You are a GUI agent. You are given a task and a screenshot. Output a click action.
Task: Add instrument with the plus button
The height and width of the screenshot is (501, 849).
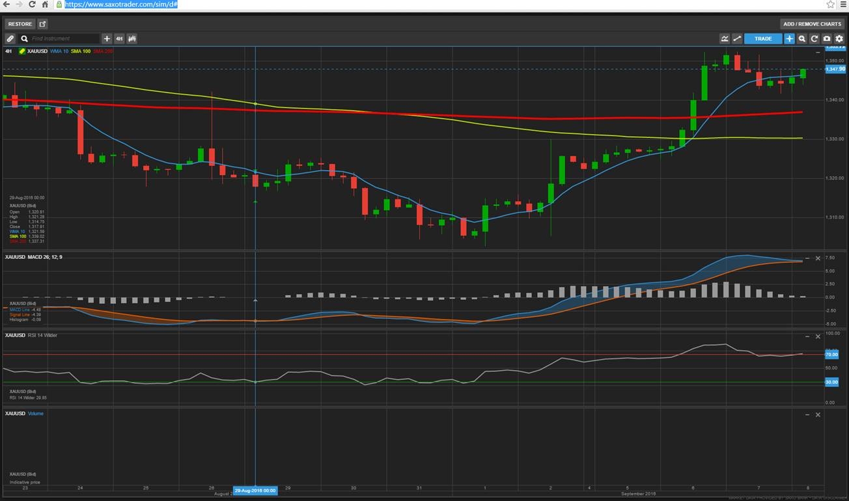[x=107, y=38]
